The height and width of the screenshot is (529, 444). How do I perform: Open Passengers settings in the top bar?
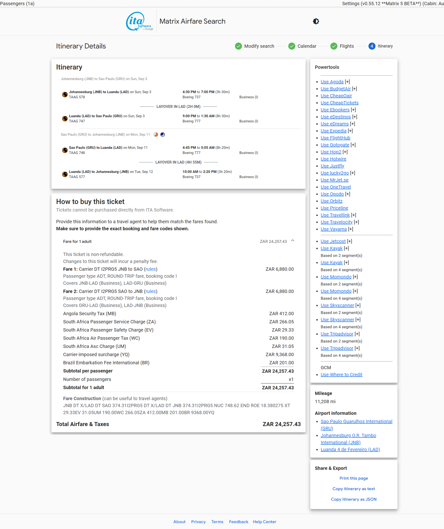tap(17, 3)
